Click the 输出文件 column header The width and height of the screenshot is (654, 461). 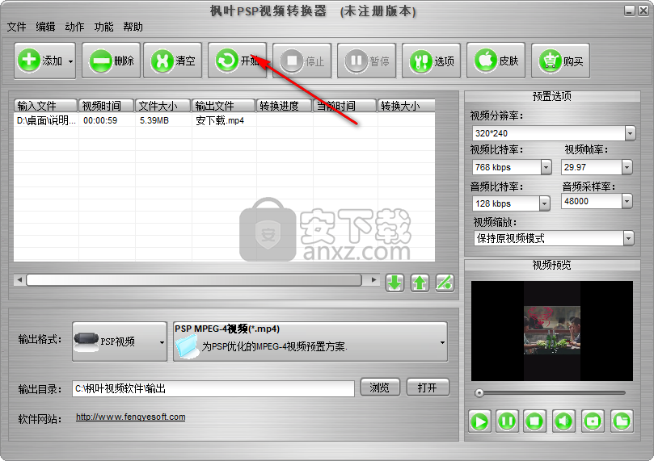click(x=224, y=106)
